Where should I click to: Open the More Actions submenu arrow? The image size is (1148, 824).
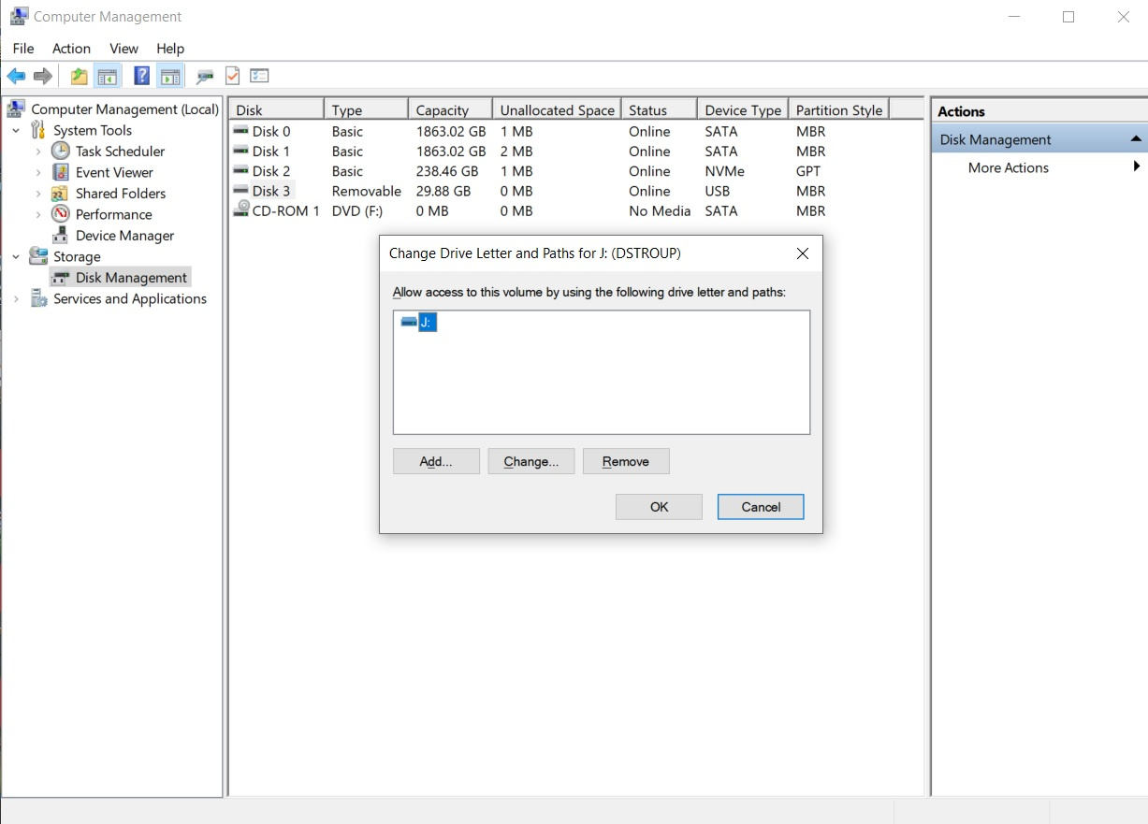pos(1136,166)
